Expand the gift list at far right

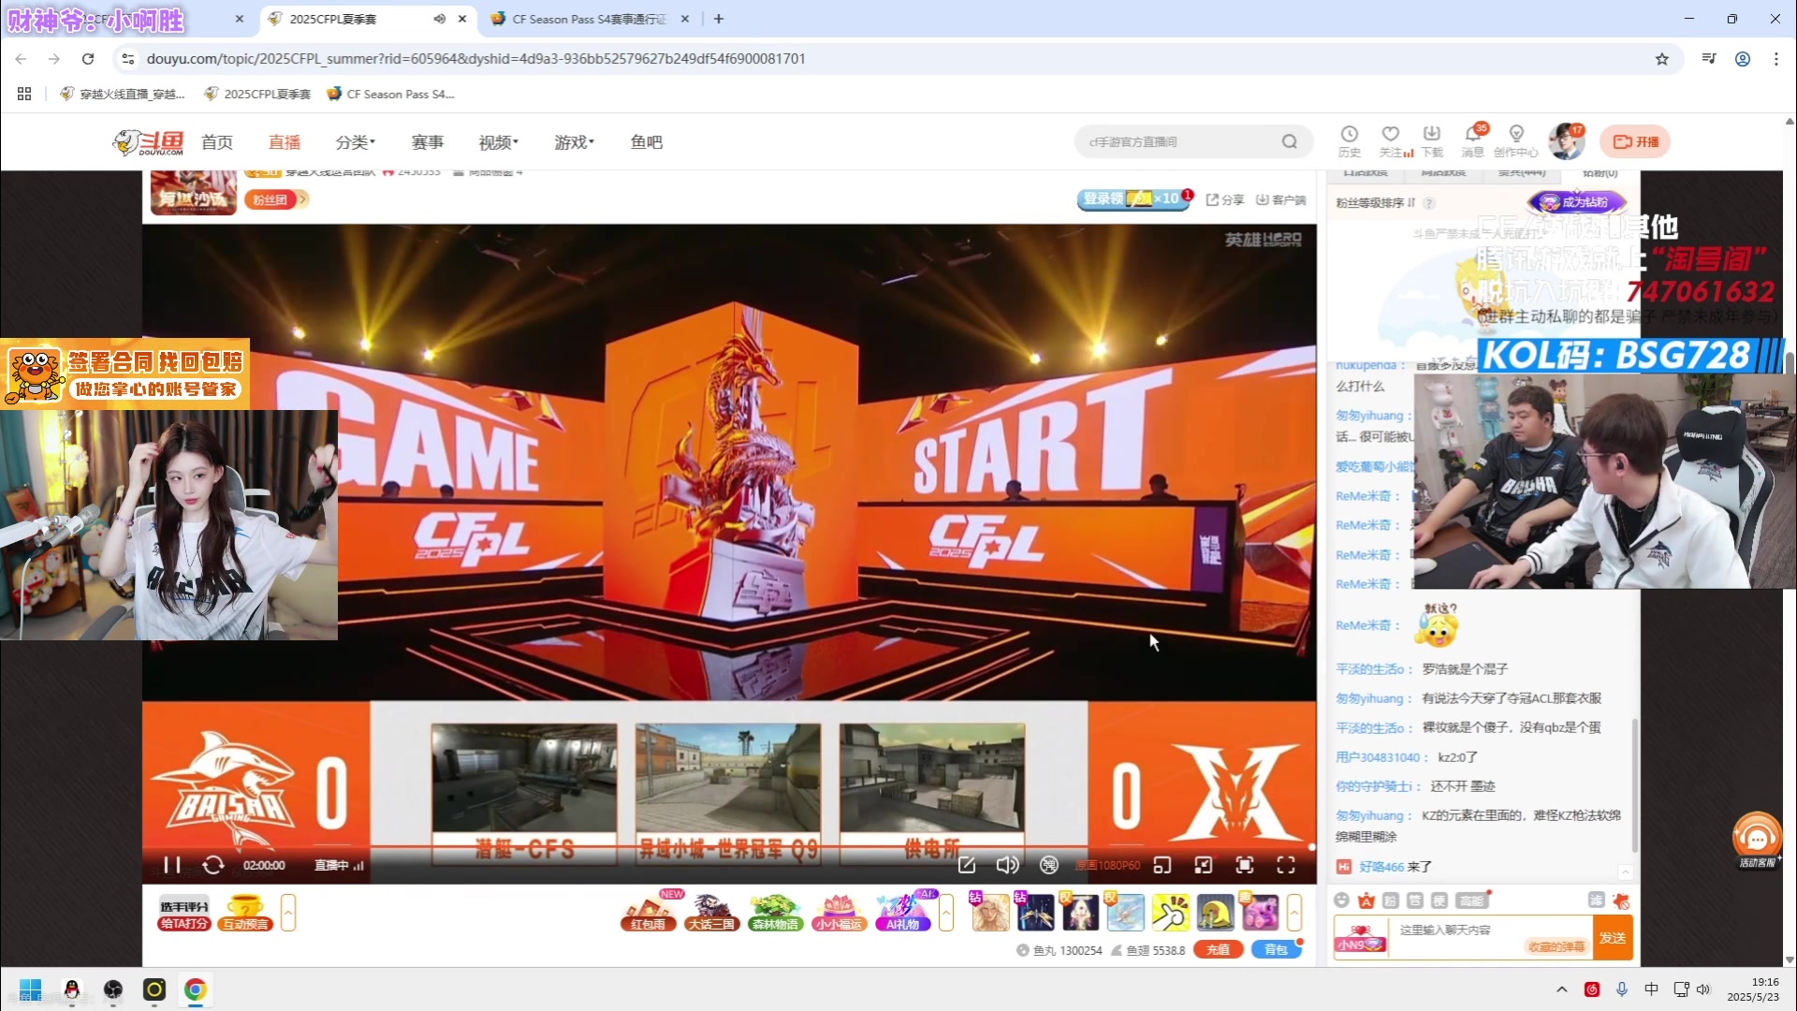1294,912
